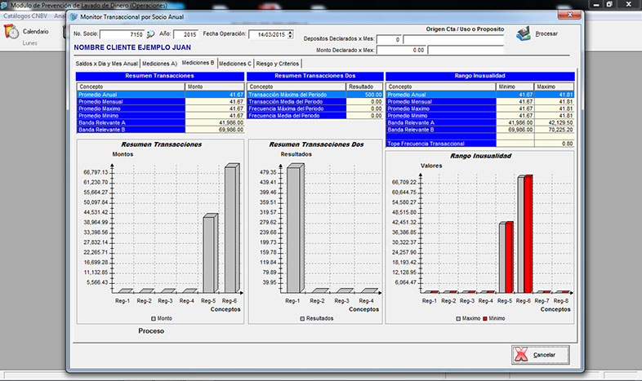The height and width of the screenshot is (381, 642).
Task: Click the search icon beside No. Socio
Action: (x=150, y=34)
